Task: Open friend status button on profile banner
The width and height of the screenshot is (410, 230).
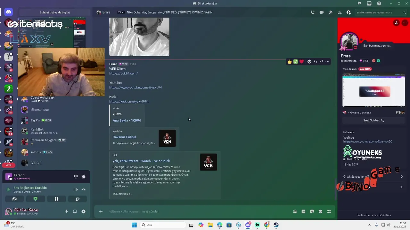Action: point(396,23)
